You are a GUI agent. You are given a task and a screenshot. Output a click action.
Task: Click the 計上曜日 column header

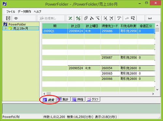(x=92, y=26)
